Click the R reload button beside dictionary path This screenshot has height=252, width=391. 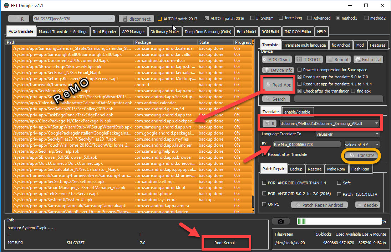(x=270, y=124)
